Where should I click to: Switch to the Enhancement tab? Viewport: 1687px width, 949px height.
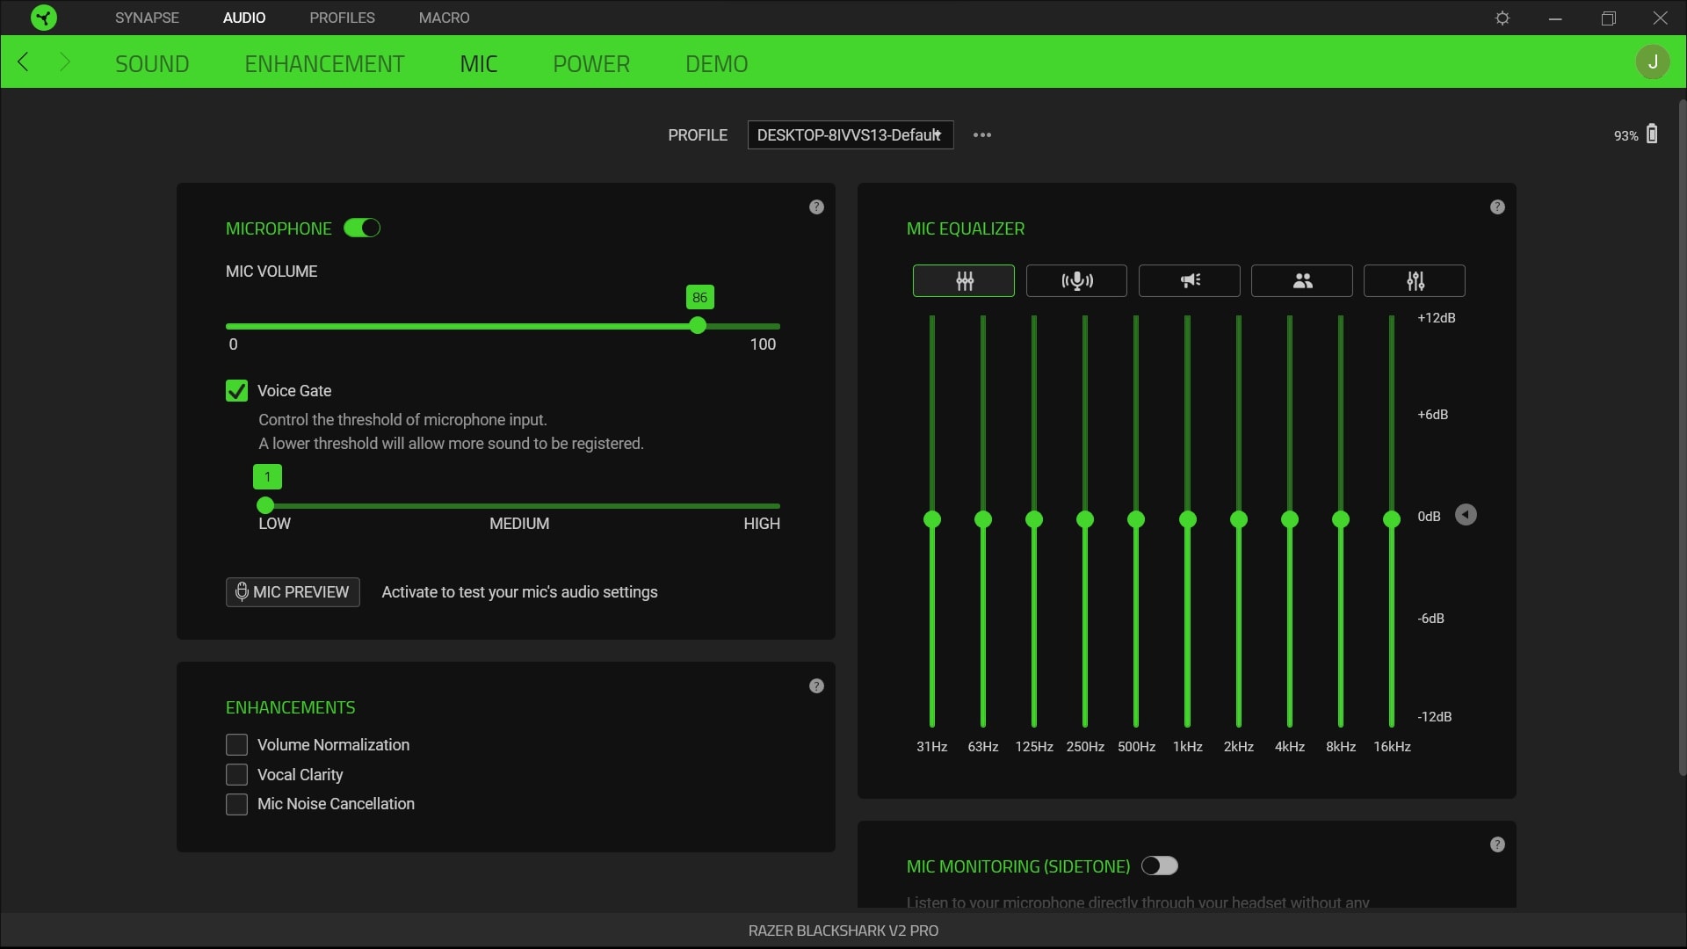click(x=324, y=63)
